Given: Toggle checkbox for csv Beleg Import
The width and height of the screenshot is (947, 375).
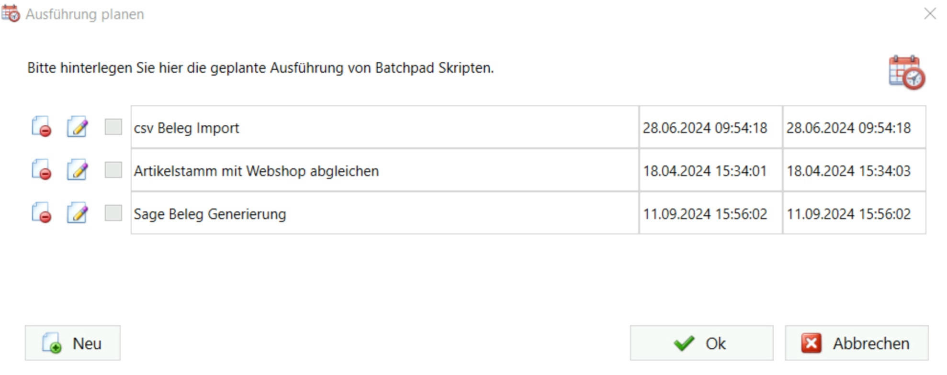Looking at the screenshot, I should click(113, 127).
